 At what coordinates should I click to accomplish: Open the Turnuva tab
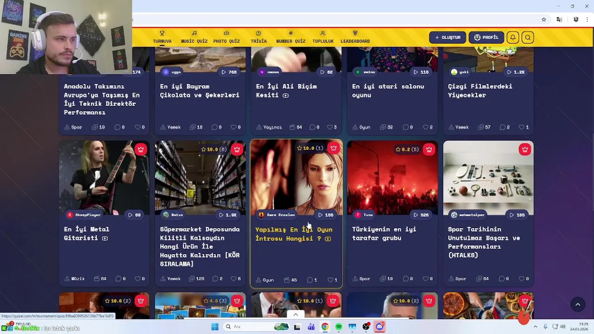click(x=162, y=38)
